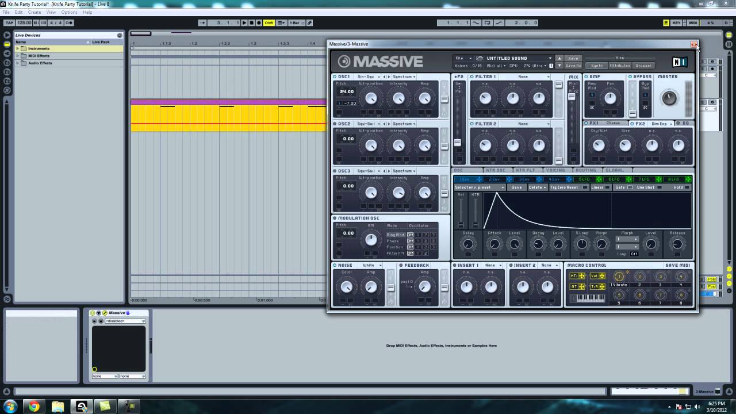Viewport: 736px width, 414px height.
Task: Click the transport Record button in Live
Action: 259,23
